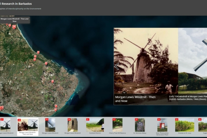The image size is (207, 138).
Task: Click the map marker at the left edge near the south coast
Action: click(x=2, y=108)
